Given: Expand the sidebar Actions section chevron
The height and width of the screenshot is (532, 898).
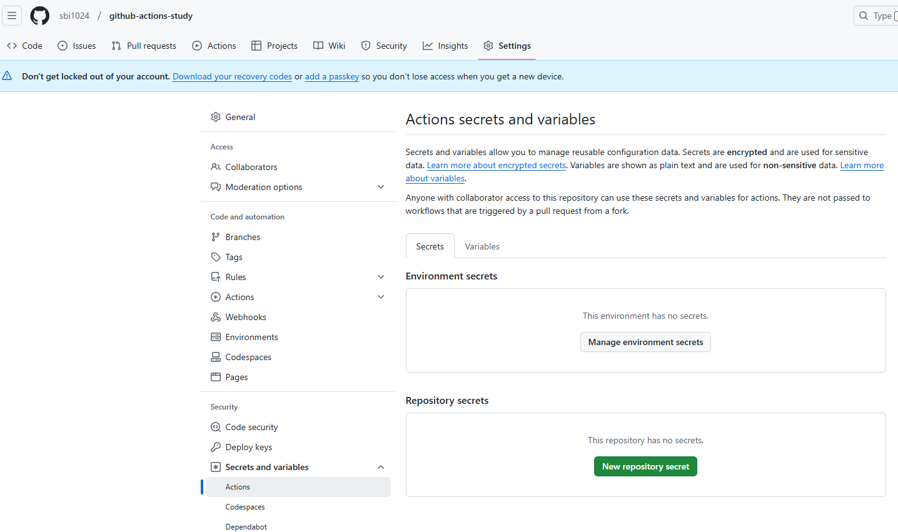Looking at the screenshot, I should (x=381, y=297).
